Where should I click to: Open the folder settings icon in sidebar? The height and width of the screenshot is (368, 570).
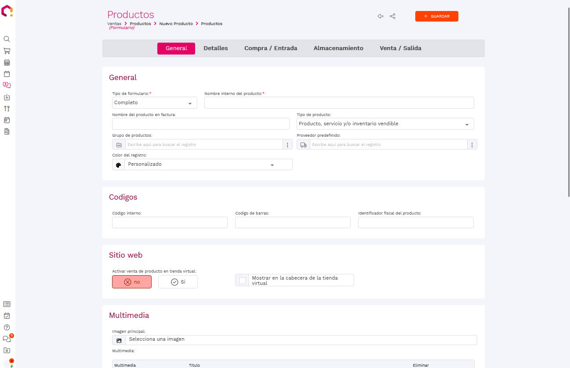7,350
